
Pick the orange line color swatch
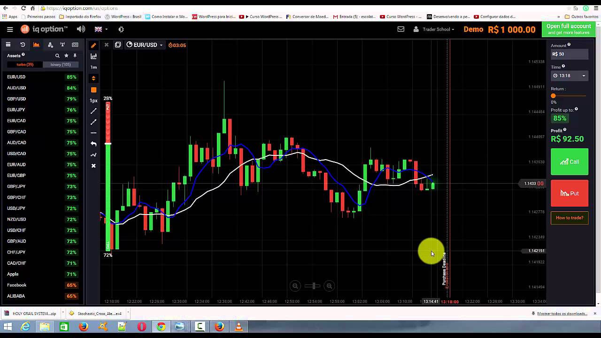click(x=93, y=90)
